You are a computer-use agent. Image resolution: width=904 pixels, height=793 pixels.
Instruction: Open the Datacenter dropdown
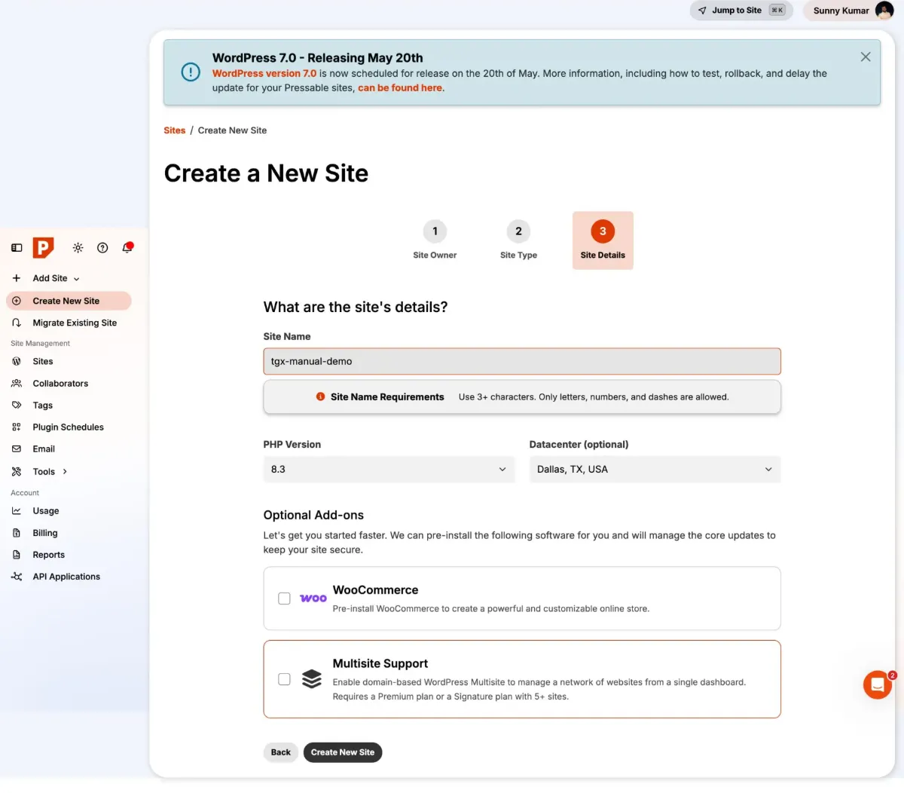point(655,469)
